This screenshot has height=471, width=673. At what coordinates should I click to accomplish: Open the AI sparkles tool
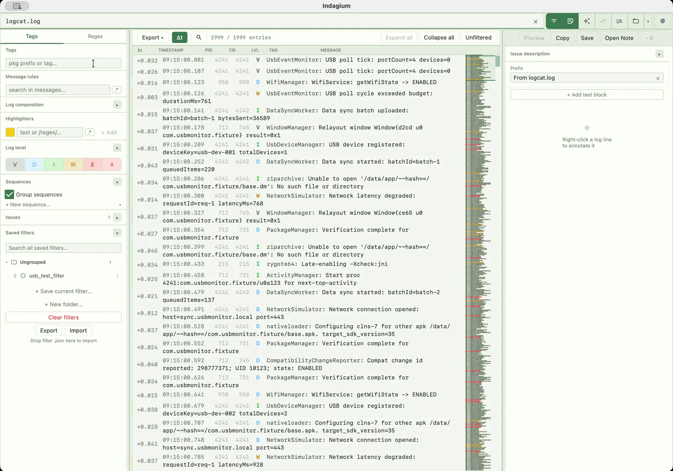(587, 21)
